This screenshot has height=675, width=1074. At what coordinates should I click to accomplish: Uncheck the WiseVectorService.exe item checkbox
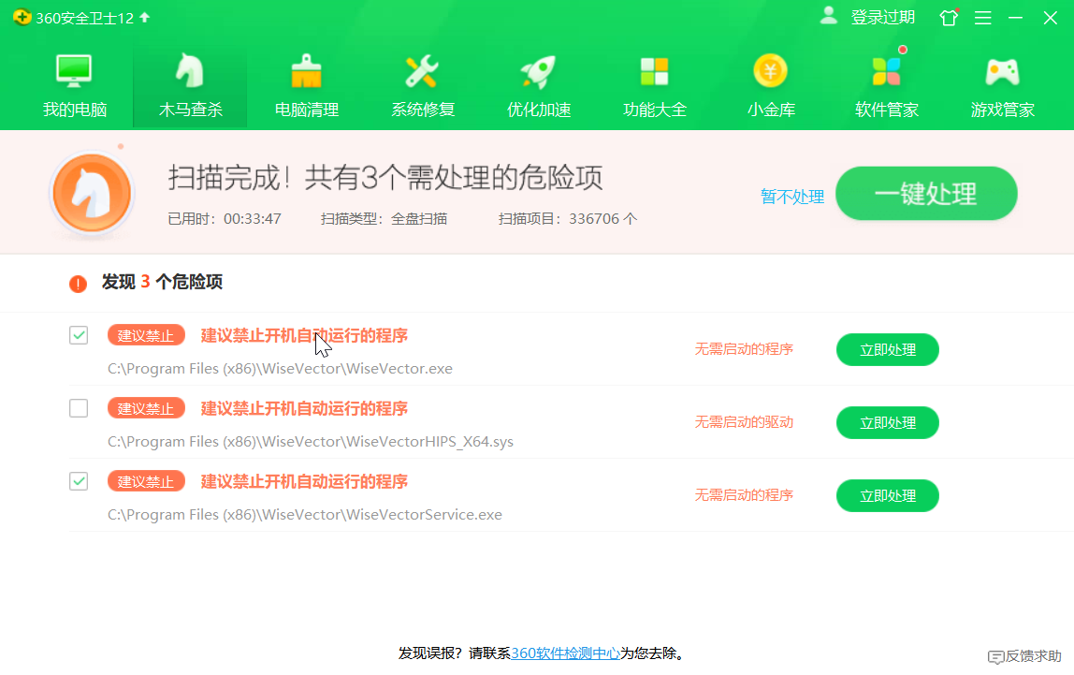(x=79, y=481)
